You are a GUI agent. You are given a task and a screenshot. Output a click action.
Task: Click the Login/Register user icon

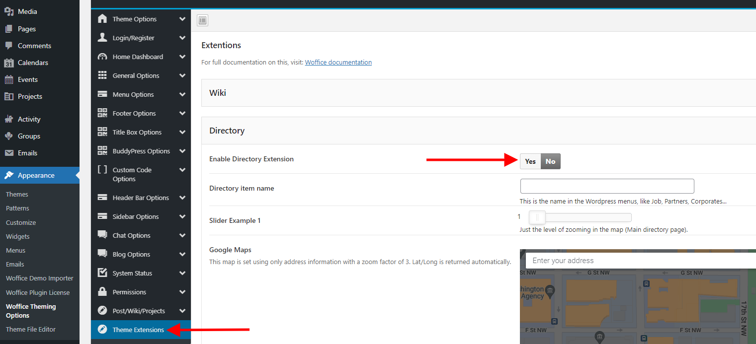click(x=102, y=38)
